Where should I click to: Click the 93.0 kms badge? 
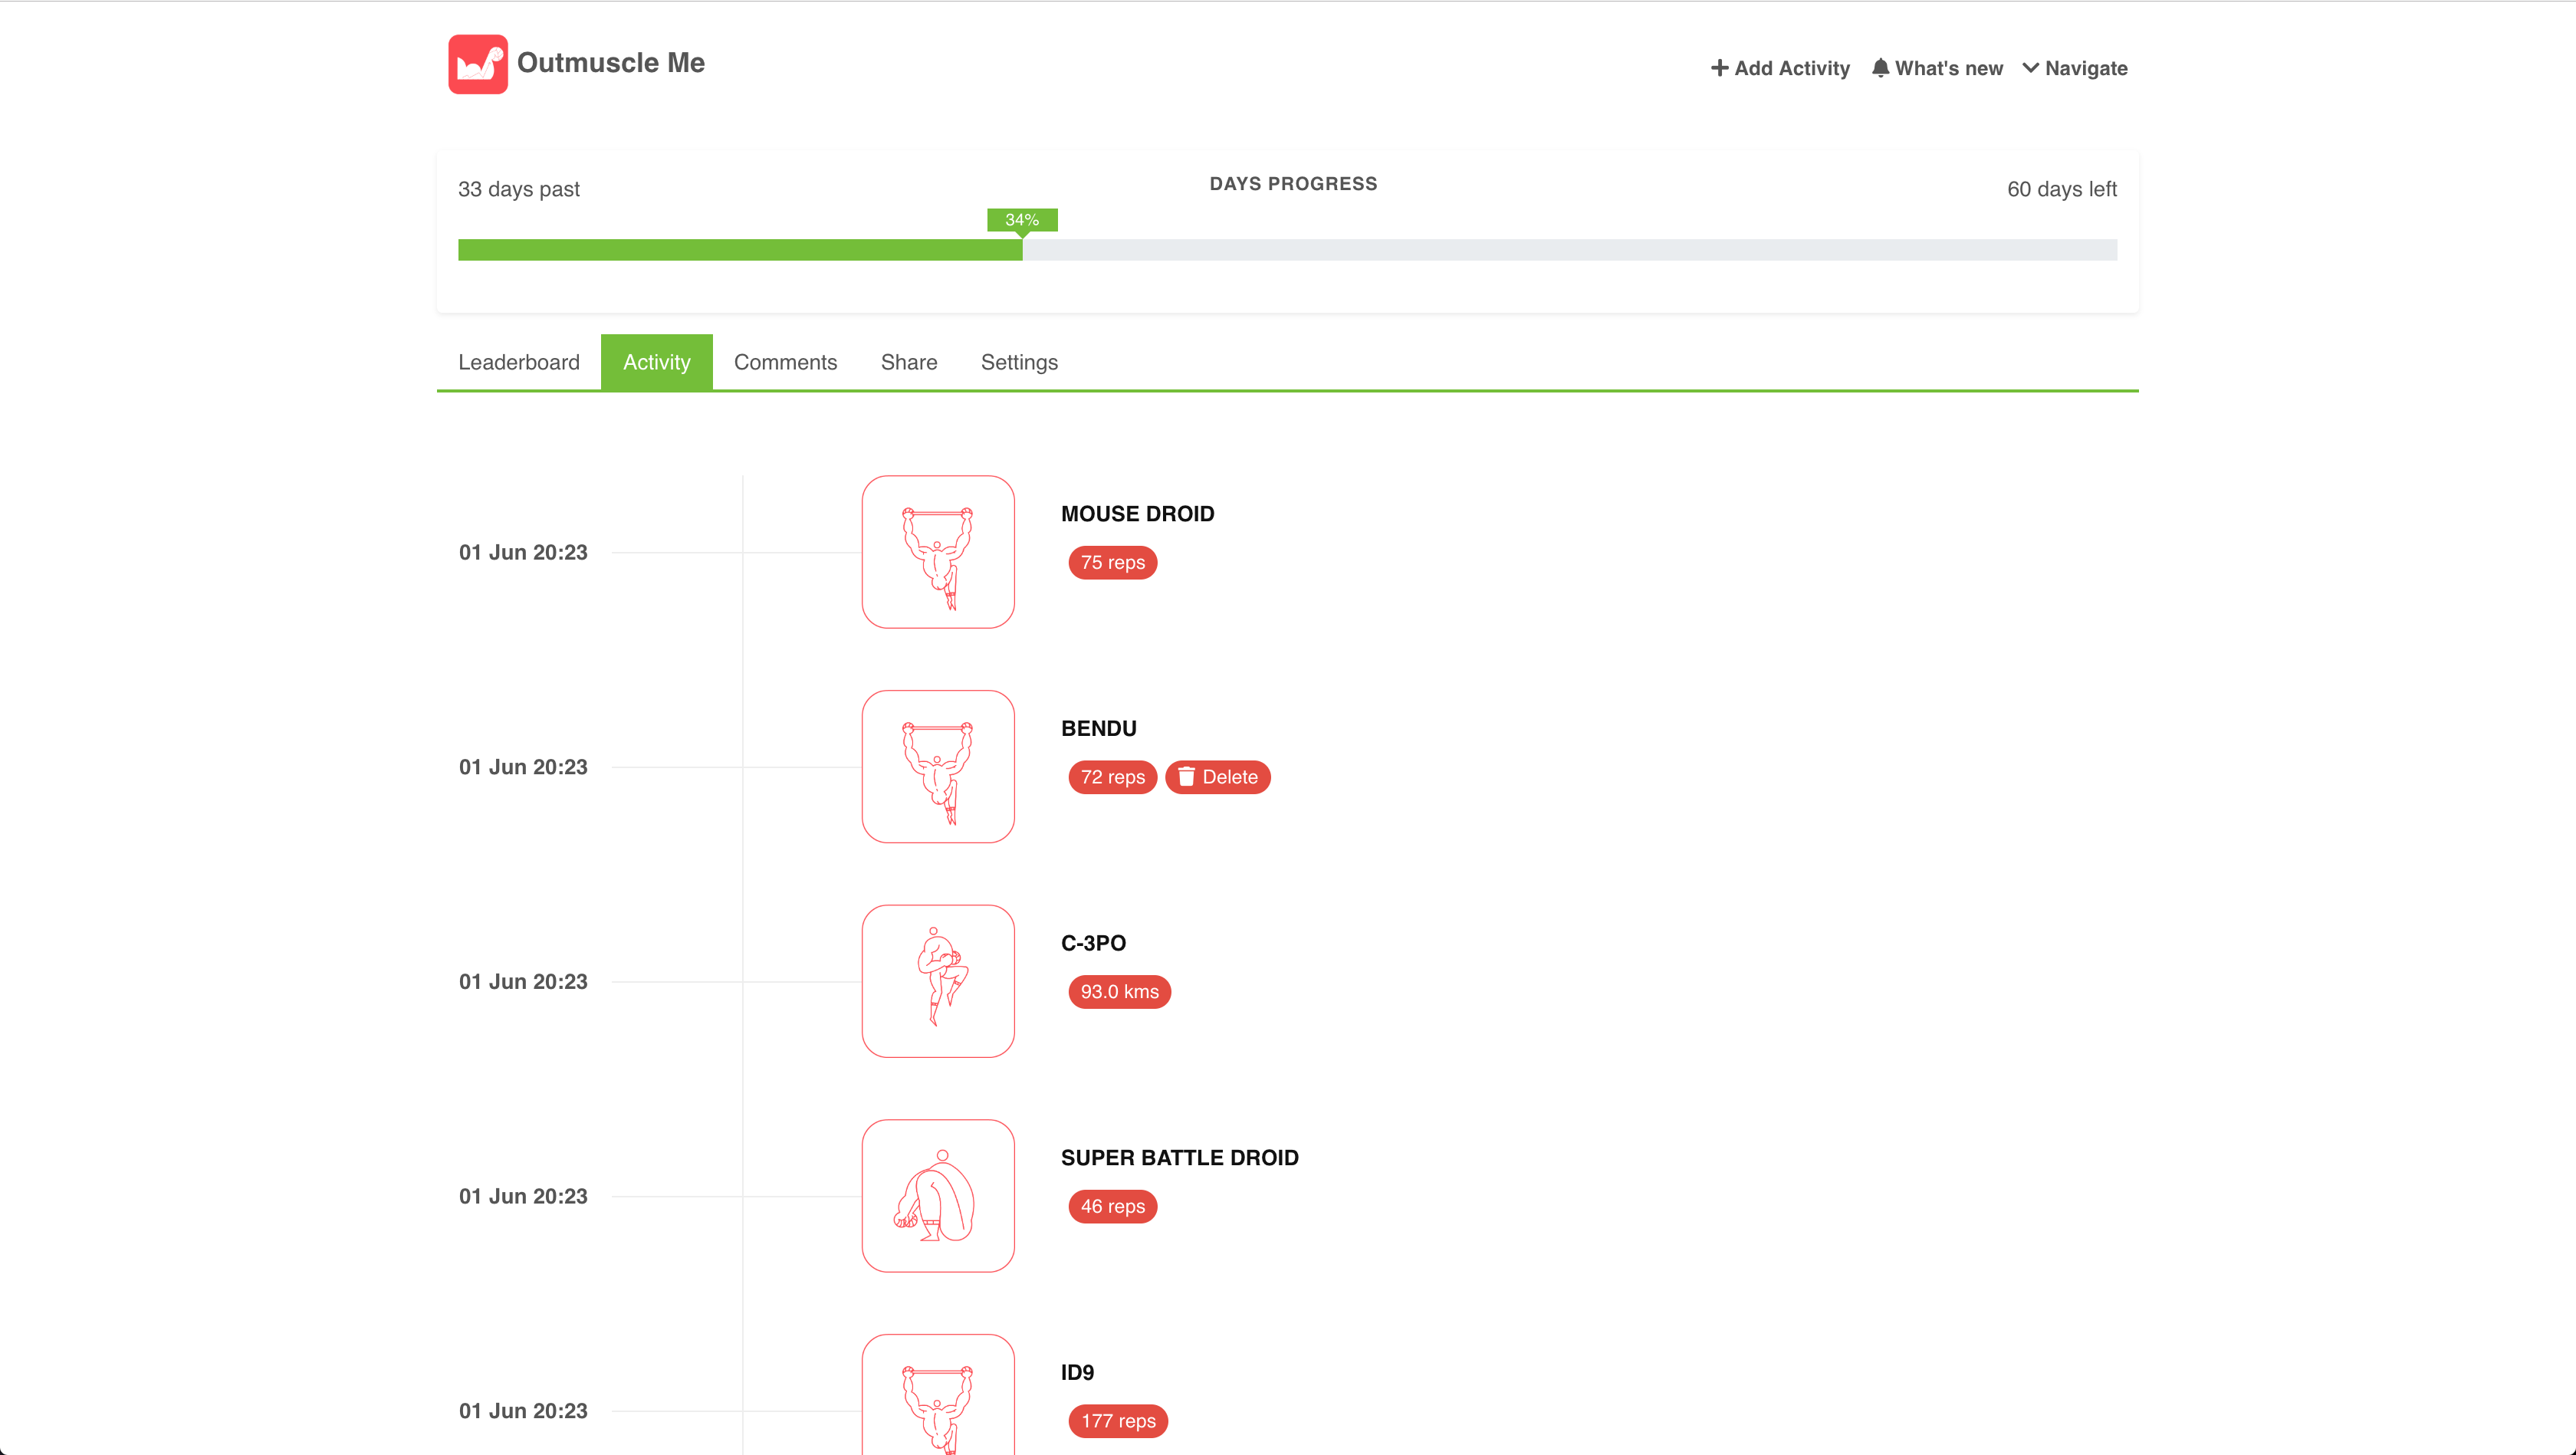click(1118, 992)
